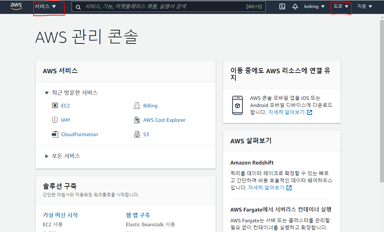The height and width of the screenshot is (232, 384).
Task: Click the AWS Cost Explorer icon
Action: [x=137, y=120]
